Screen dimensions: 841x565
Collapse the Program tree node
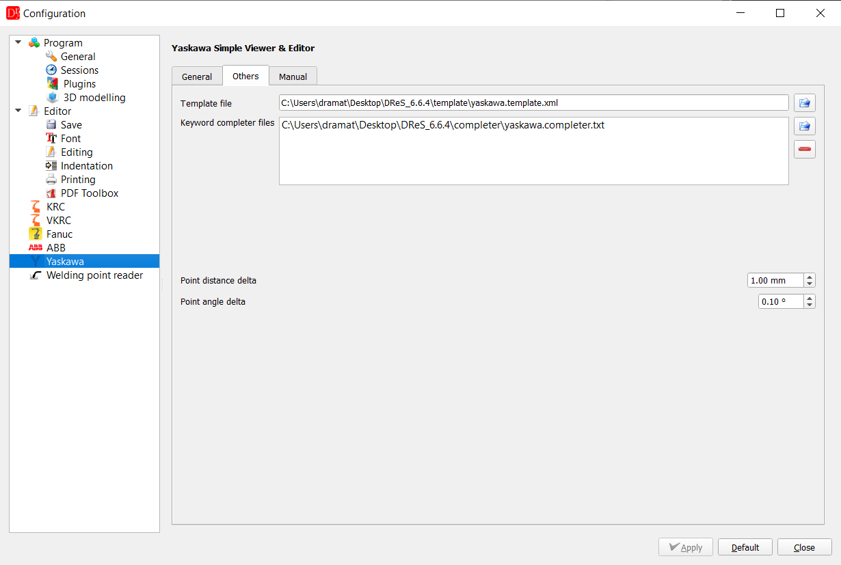pyautogui.click(x=18, y=42)
